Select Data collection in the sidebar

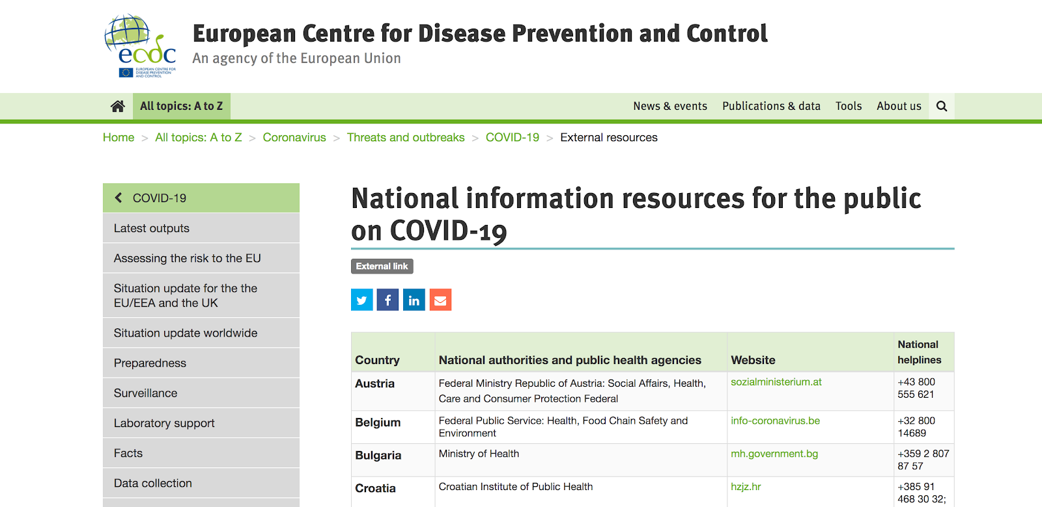coord(201,483)
